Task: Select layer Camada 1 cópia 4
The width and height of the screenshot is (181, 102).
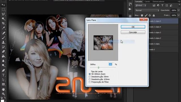Action: point(163,27)
